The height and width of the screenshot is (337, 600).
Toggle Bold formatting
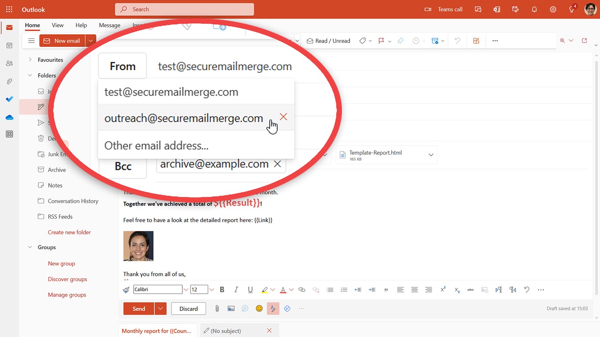(x=222, y=290)
